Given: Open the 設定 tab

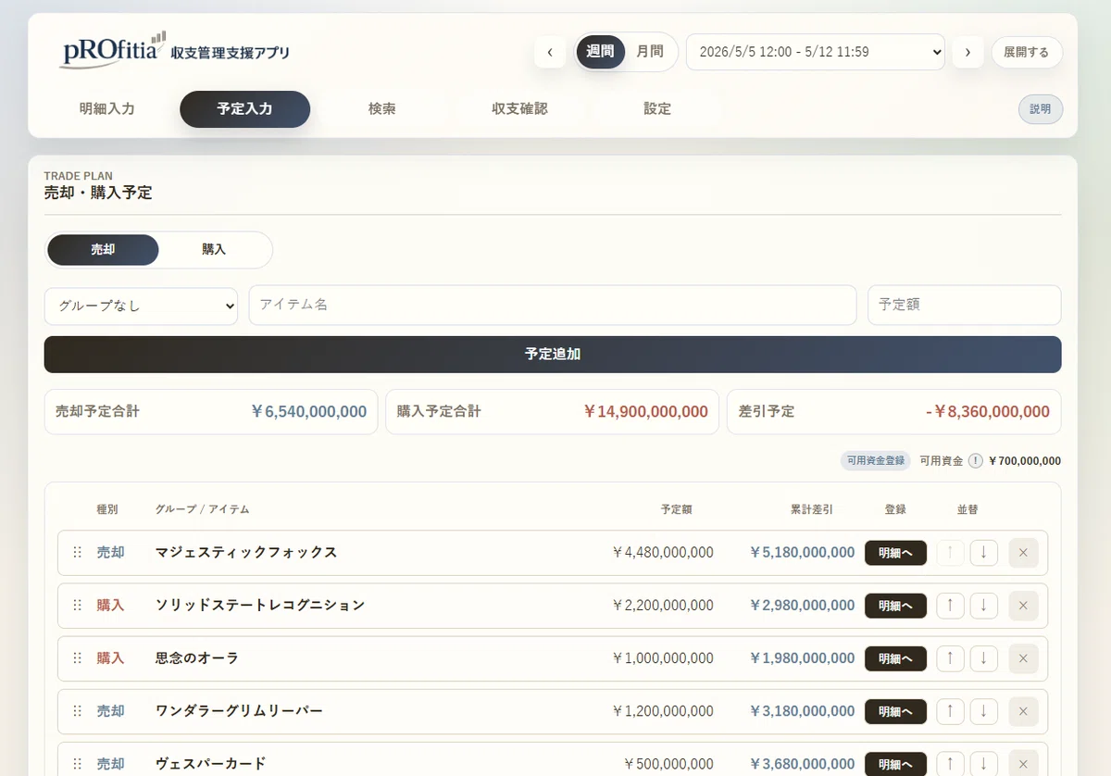Looking at the screenshot, I should pyautogui.click(x=657, y=108).
